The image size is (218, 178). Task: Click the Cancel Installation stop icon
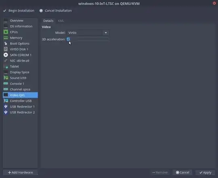(41, 10)
